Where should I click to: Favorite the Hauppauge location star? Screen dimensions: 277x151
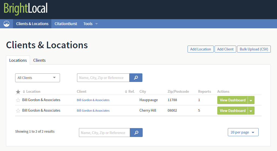pyautogui.click(x=18, y=100)
